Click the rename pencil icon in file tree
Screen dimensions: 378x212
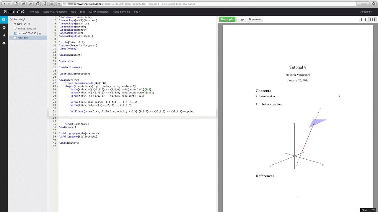(25, 24)
